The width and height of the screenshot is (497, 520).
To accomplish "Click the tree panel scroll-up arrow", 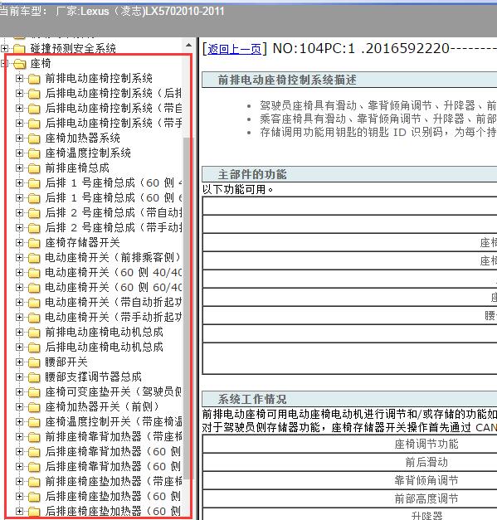I will 188,45.
